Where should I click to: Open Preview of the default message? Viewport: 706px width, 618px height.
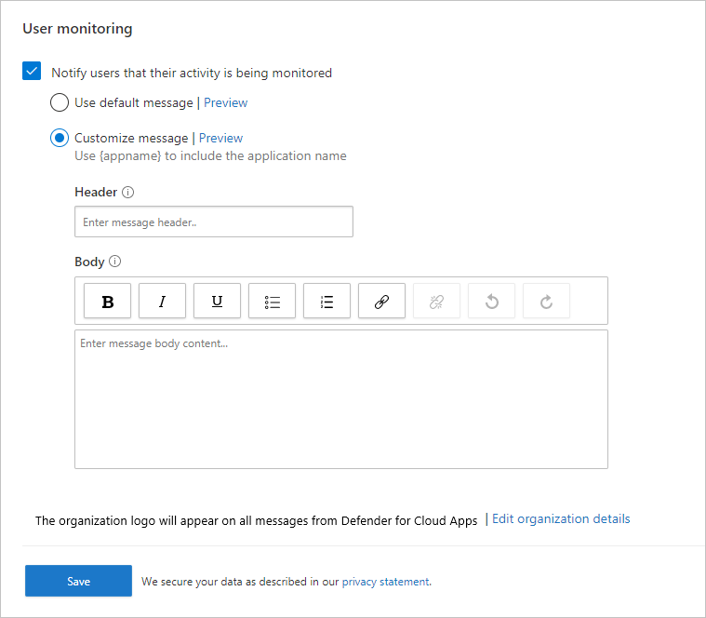226,102
